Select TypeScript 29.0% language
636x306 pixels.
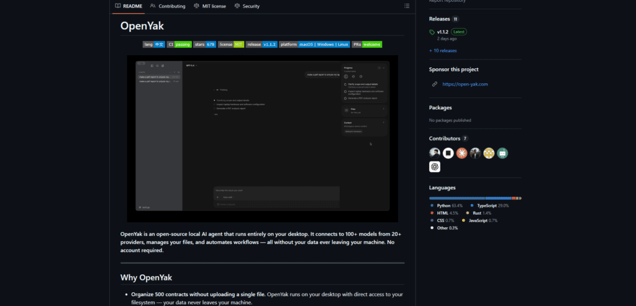pos(489,206)
